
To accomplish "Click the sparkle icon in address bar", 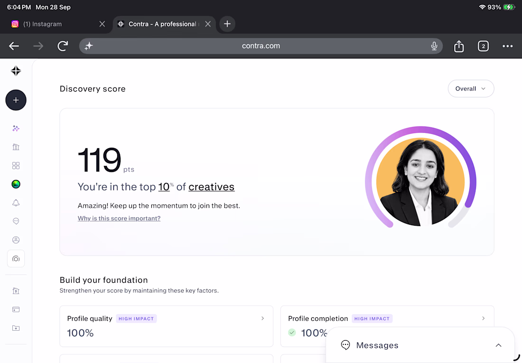I will tap(89, 46).
